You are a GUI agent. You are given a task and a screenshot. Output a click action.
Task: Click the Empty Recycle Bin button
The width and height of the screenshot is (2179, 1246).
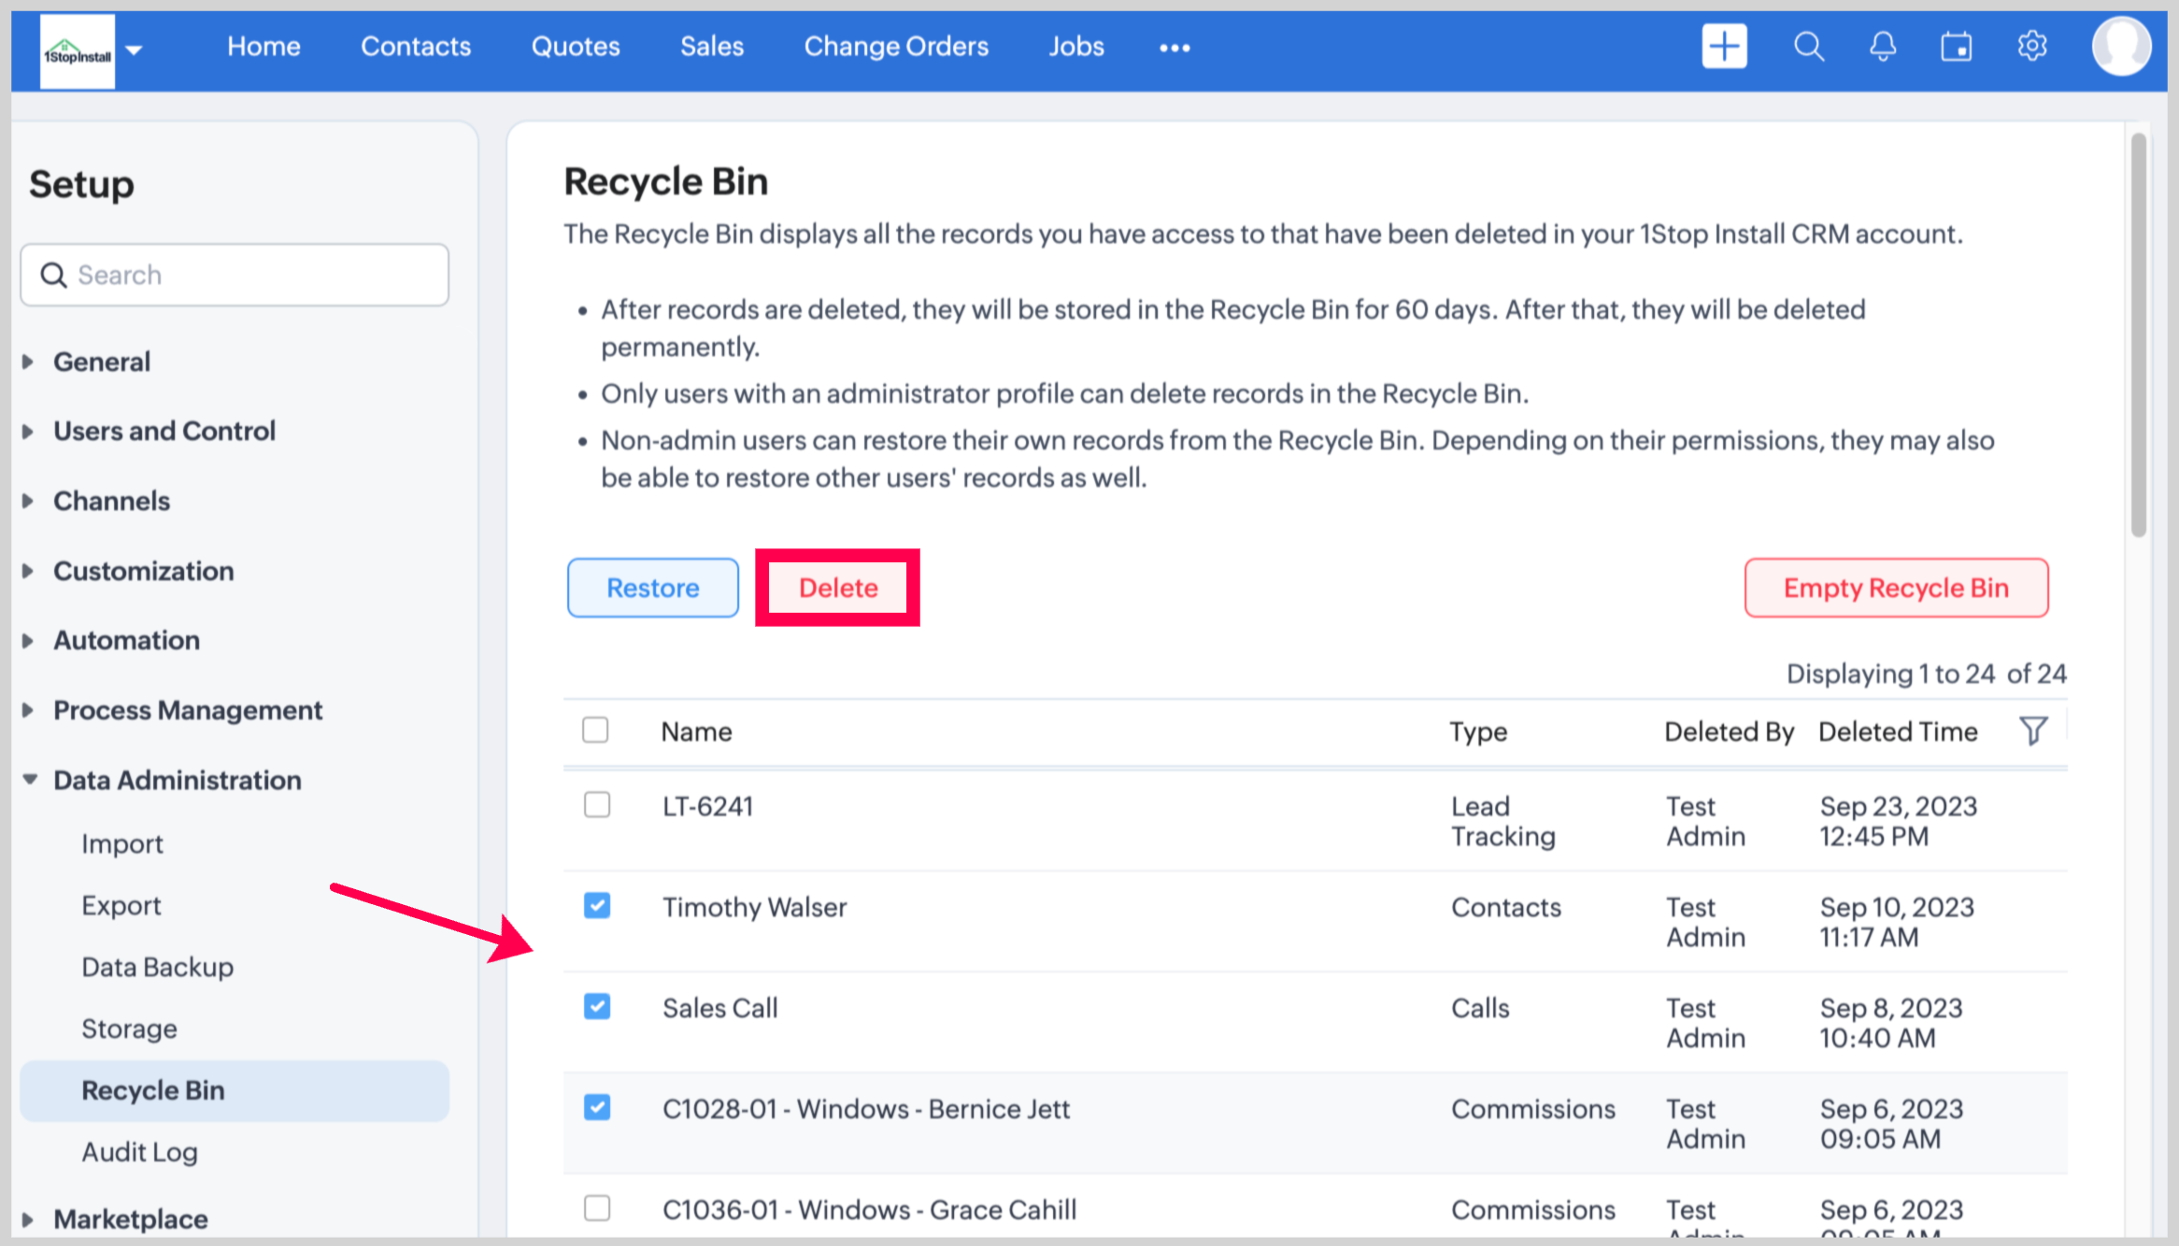[1896, 588]
